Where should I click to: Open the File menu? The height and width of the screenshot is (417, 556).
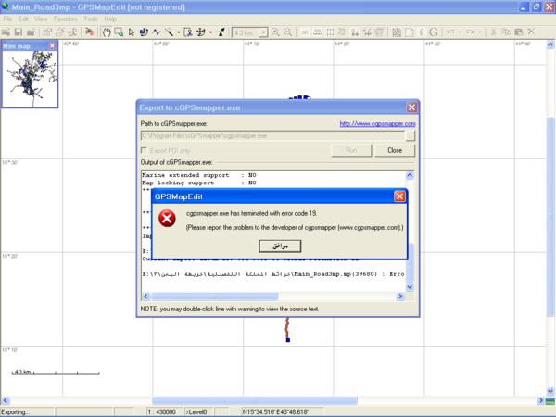[7, 19]
